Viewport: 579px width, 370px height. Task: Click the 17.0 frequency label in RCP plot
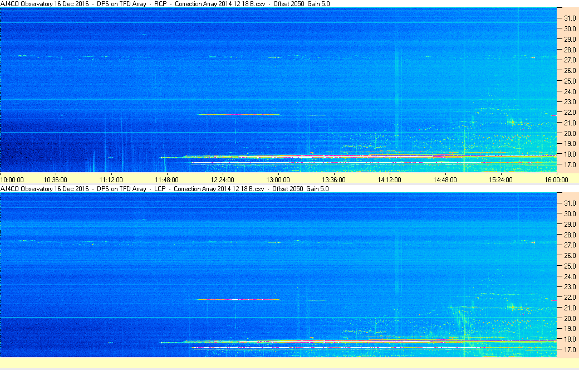[x=570, y=164]
